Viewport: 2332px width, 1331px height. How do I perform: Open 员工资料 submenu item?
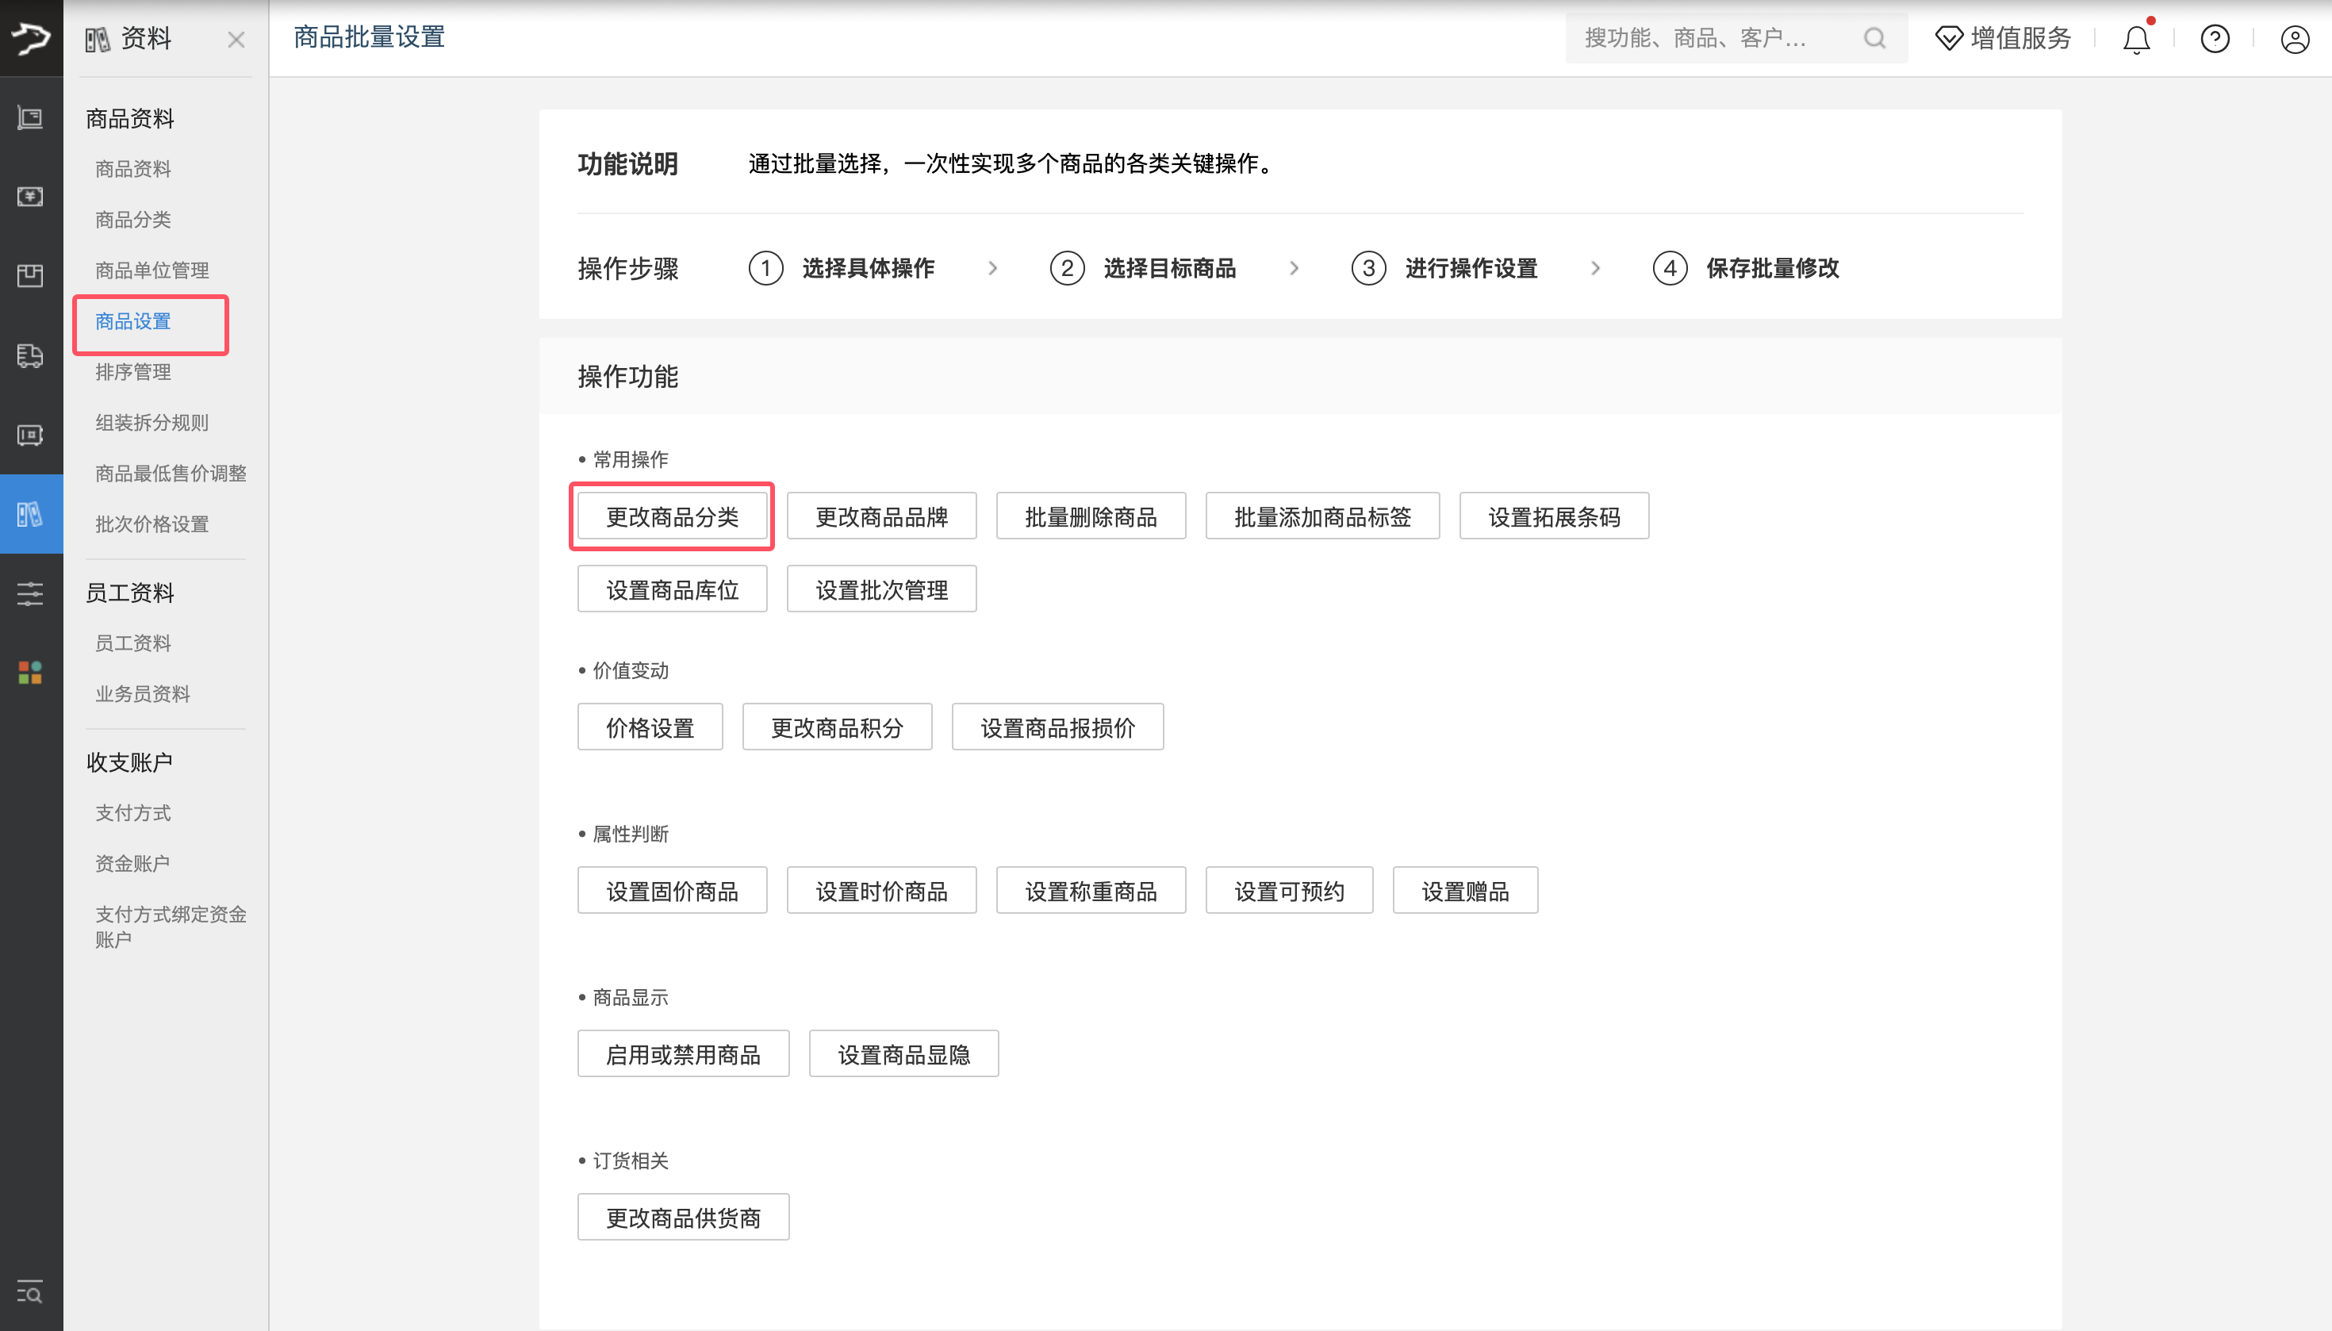coord(133,643)
